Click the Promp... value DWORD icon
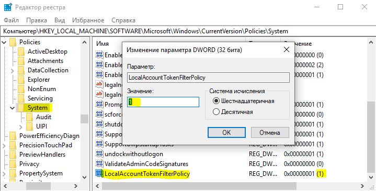 (99, 104)
